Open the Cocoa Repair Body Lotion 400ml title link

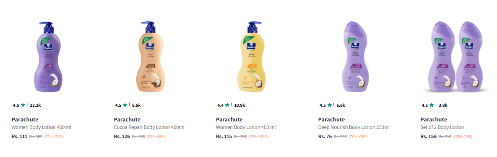[149, 127]
